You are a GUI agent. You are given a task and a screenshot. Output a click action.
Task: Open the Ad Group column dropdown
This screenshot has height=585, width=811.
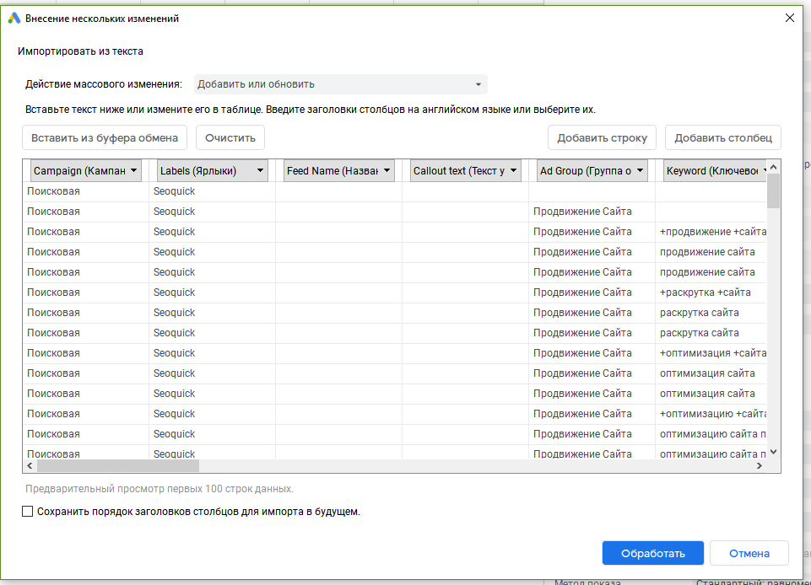click(x=592, y=170)
